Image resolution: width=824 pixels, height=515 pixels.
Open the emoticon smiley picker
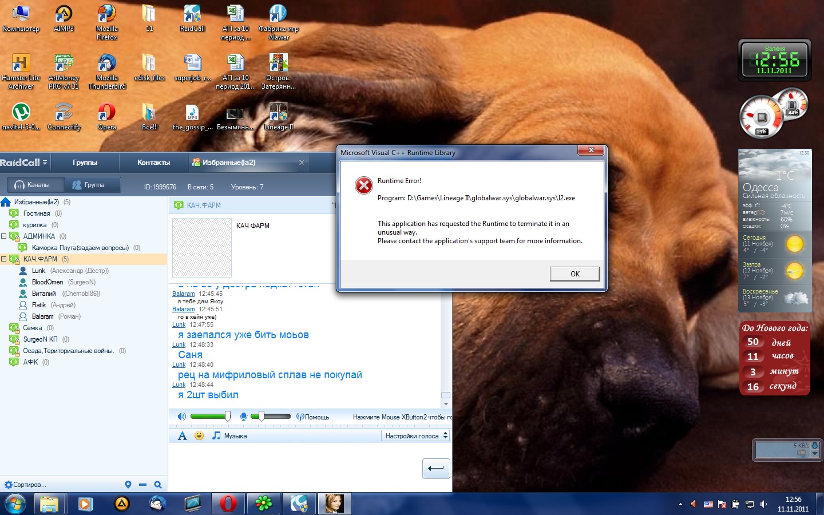(x=199, y=435)
